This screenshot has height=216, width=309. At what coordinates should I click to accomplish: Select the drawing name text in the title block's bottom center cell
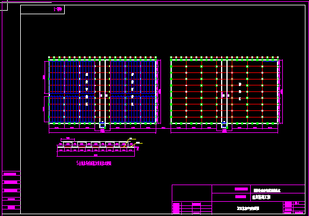(248, 208)
